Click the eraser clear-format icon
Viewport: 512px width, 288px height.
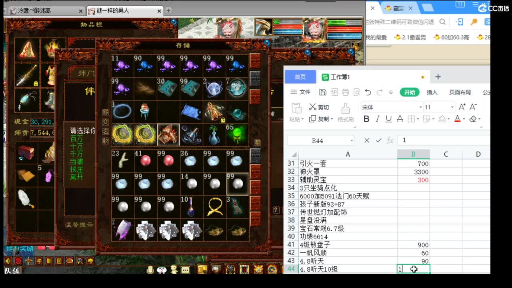473,119
